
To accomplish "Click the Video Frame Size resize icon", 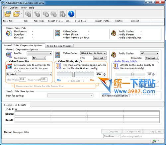I will 9,66.
